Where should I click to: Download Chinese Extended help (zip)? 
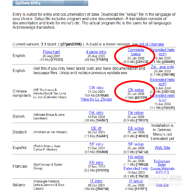pos(162,98)
